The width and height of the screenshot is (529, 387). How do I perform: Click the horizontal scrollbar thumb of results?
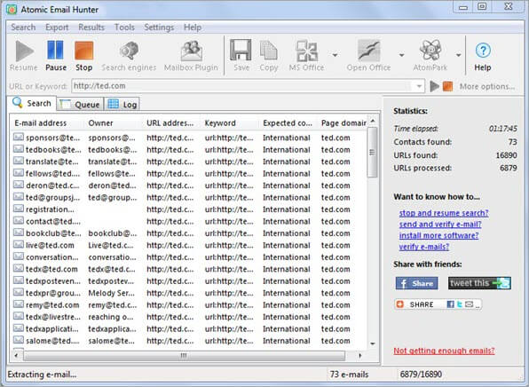coord(184,355)
